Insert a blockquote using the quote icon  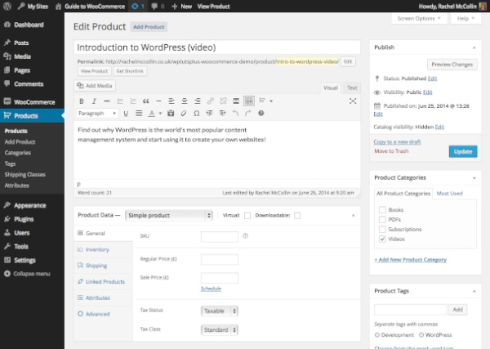click(x=145, y=101)
